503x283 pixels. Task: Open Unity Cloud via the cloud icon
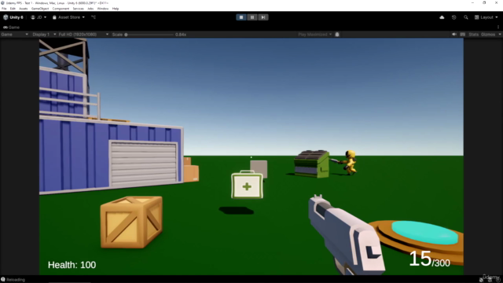pyautogui.click(x=442, y=17)
